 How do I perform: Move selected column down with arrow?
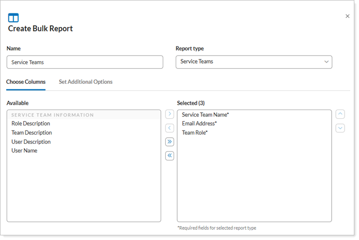[x=340, y=128]
